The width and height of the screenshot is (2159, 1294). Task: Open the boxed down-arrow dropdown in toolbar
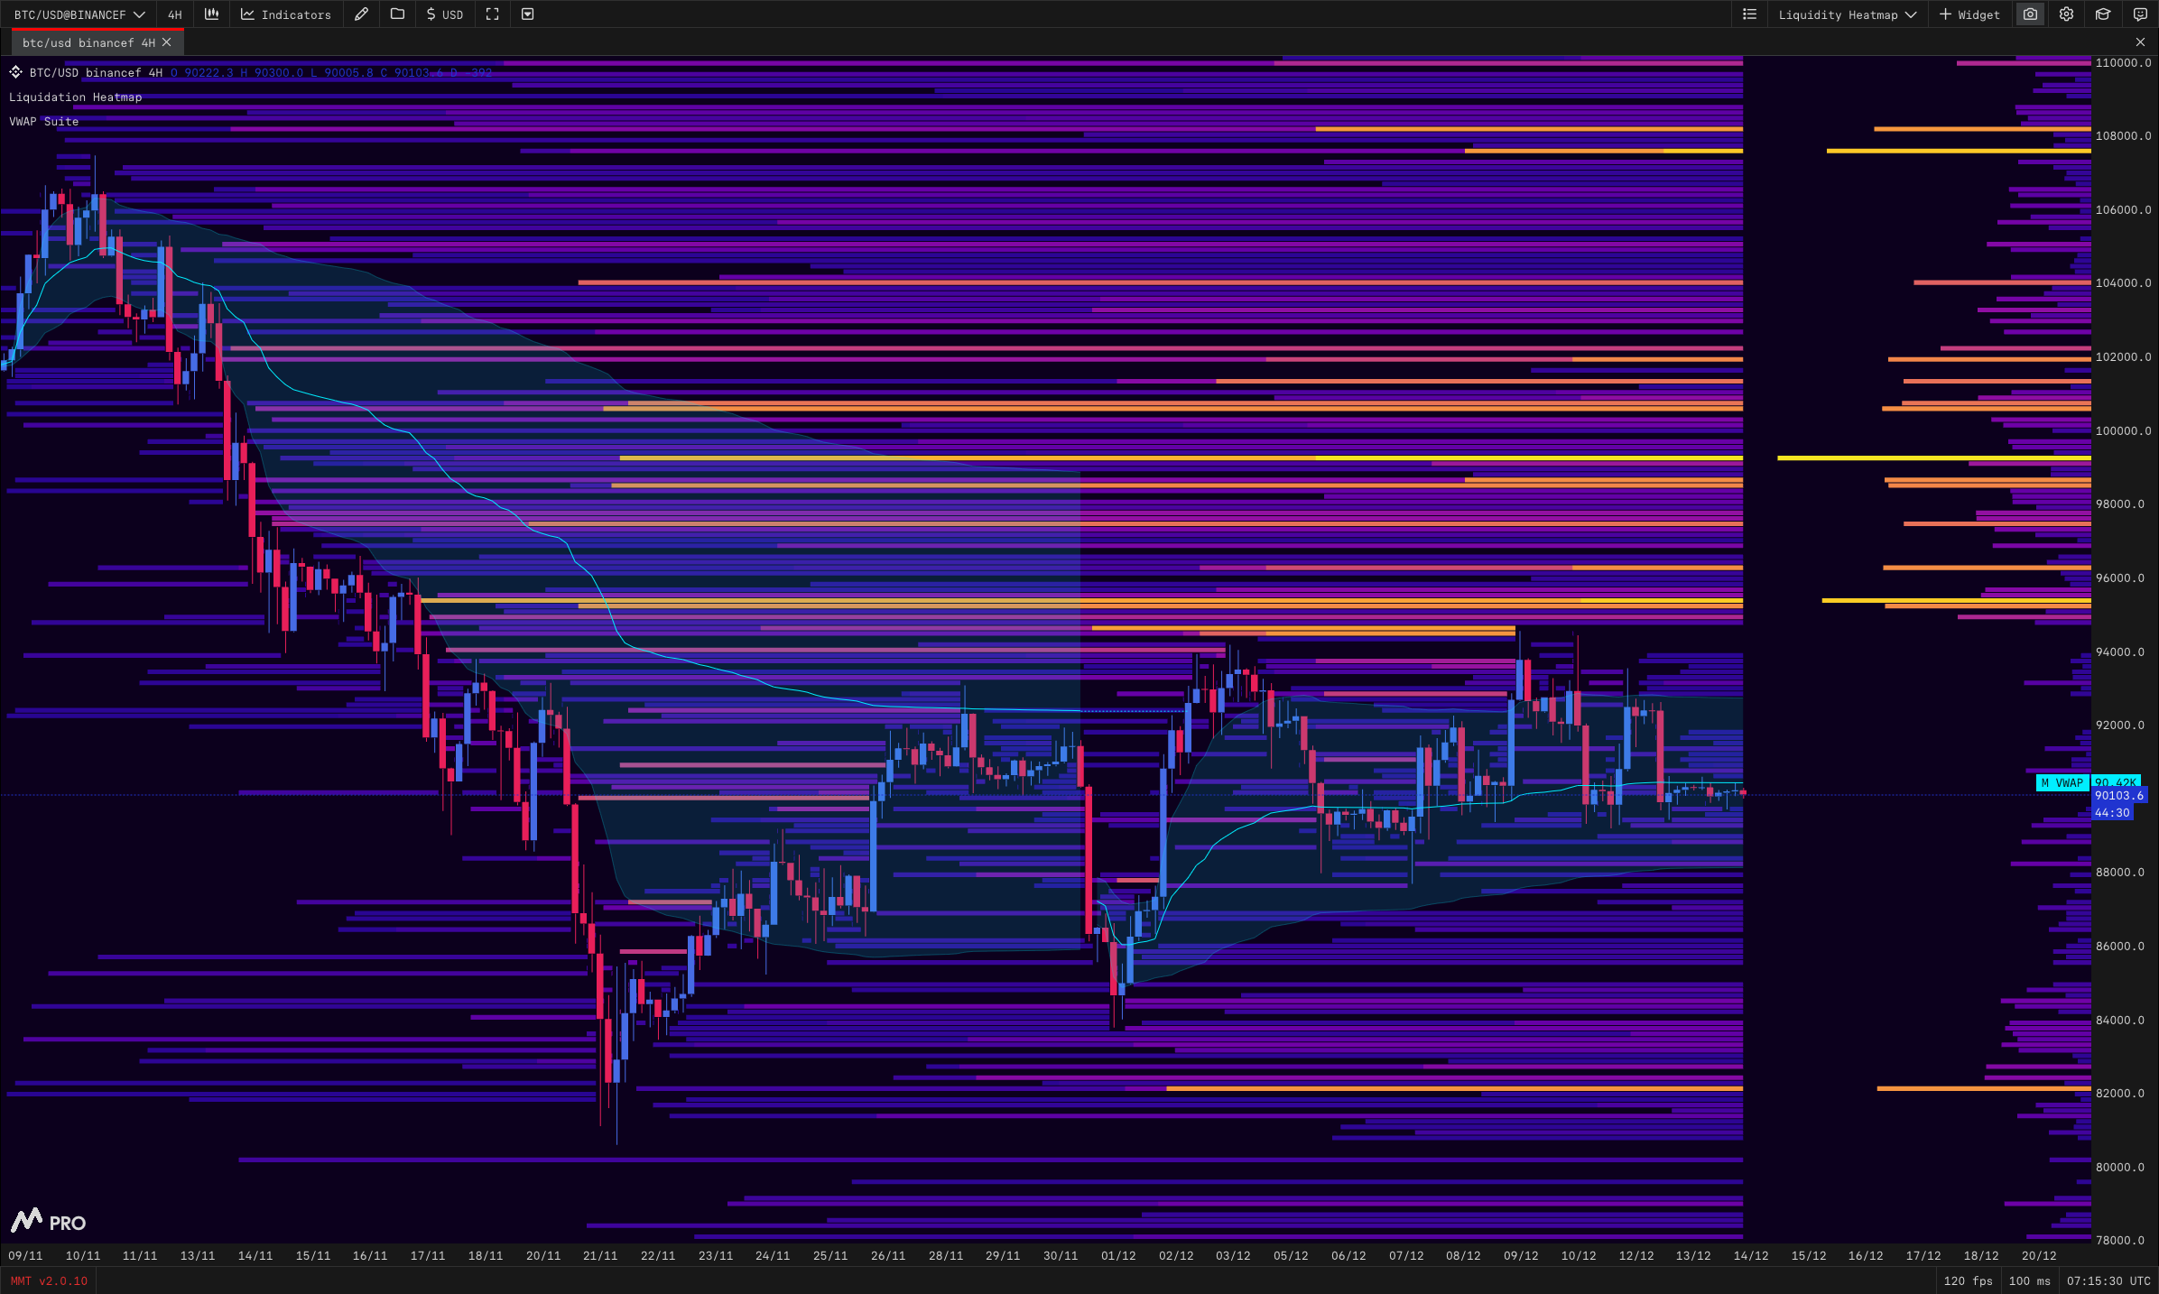pos(528,14)
